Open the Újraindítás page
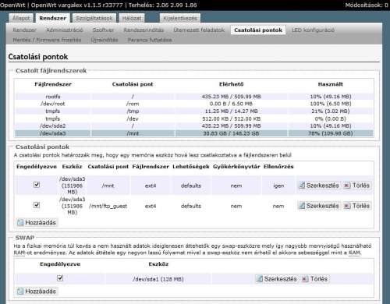The height and width of the screenshot is (304, 390). (x=105, y=40)
